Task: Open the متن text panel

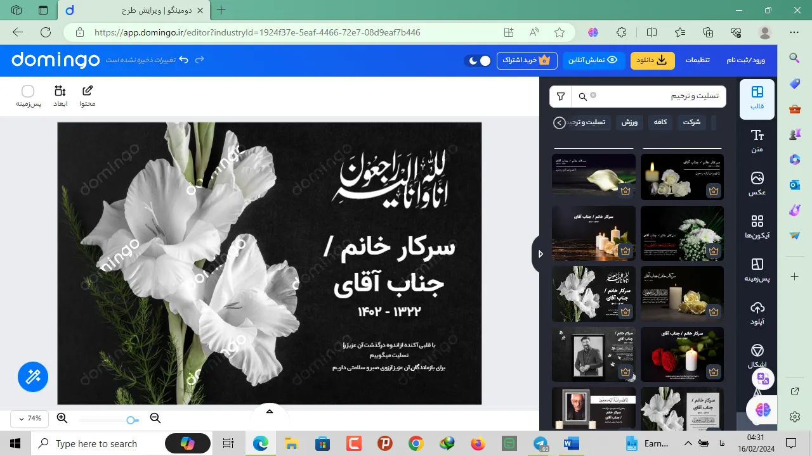Action: coord(757,141)
